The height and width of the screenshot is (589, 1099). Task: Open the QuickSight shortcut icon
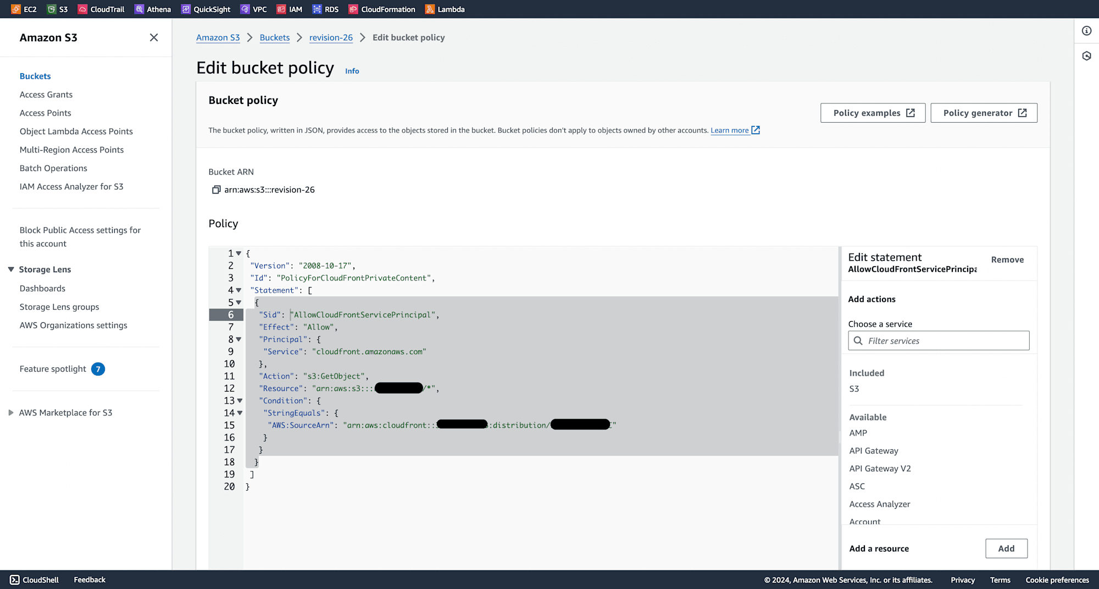[x=186, y=9]
